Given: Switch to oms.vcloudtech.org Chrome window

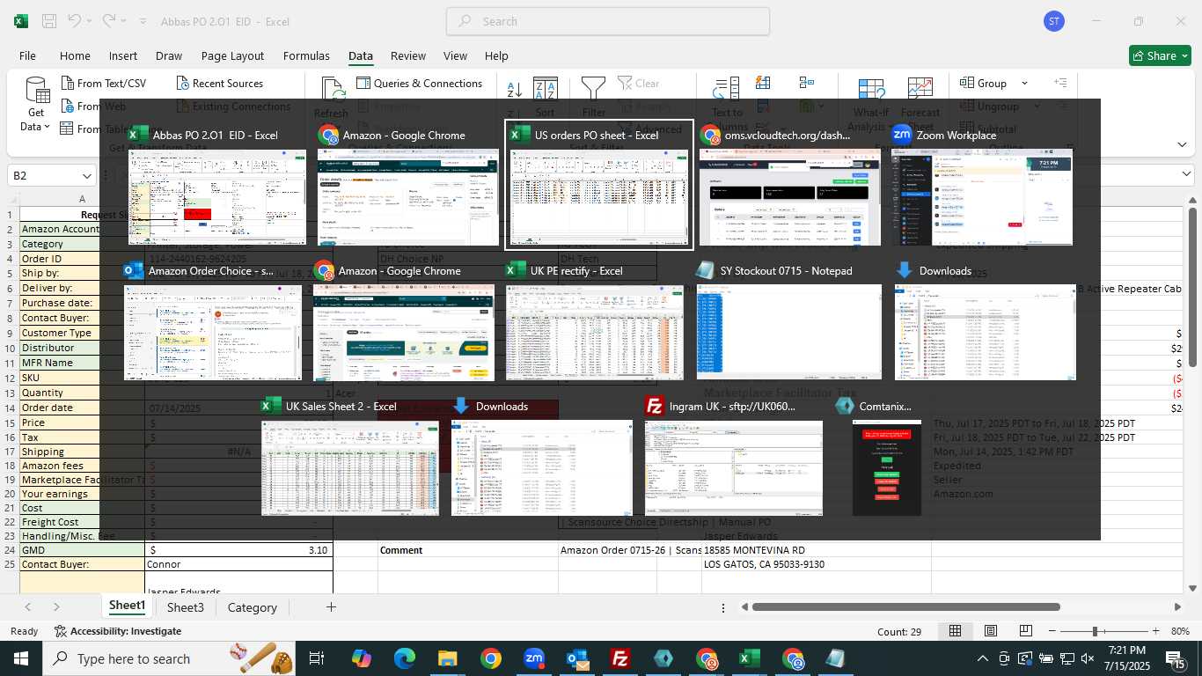Looking at the screenshot, I should point(789,186).
